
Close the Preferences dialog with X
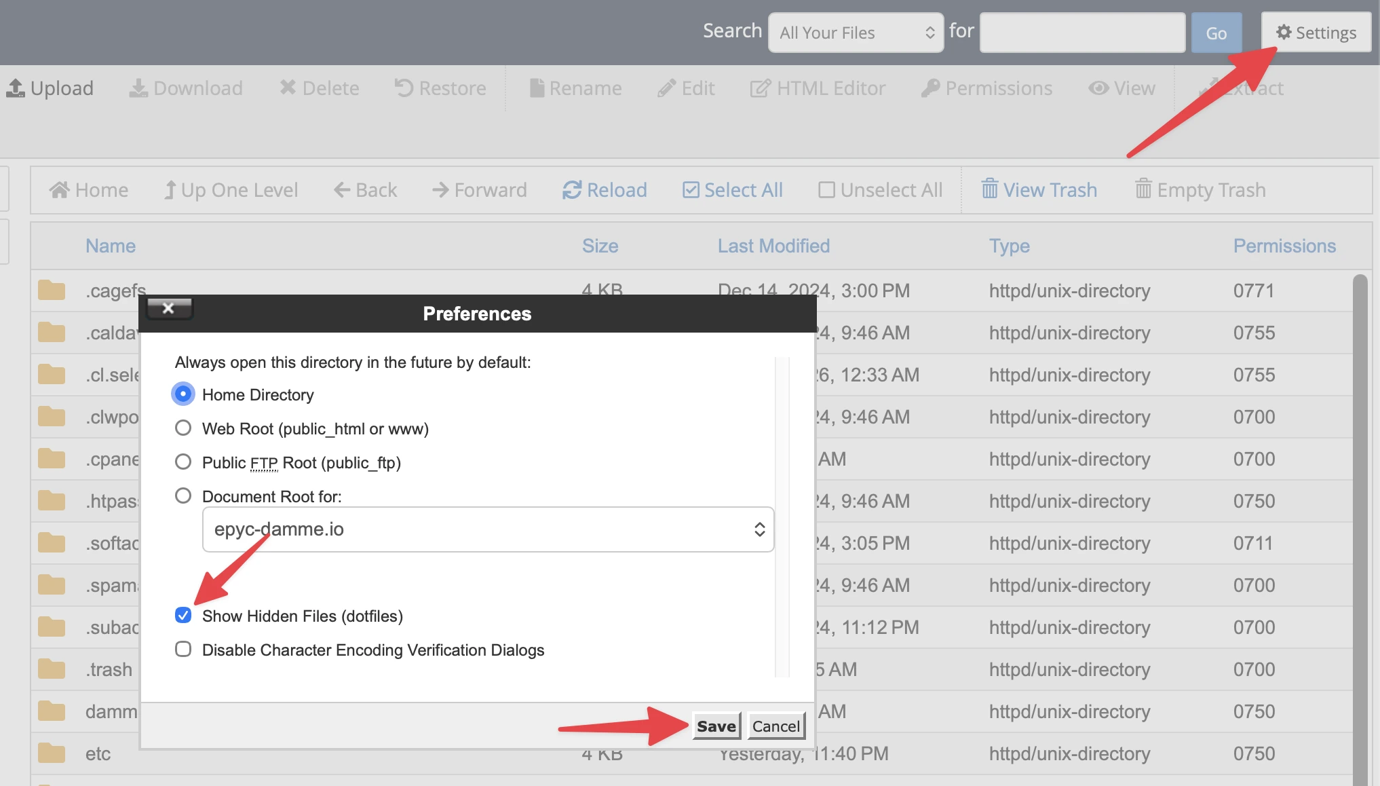[x=169, y=307]
